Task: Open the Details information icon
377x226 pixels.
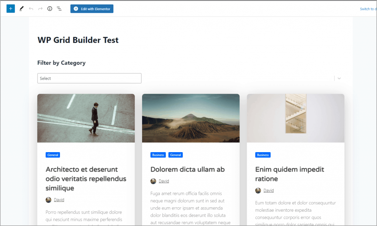Action: 50,8
